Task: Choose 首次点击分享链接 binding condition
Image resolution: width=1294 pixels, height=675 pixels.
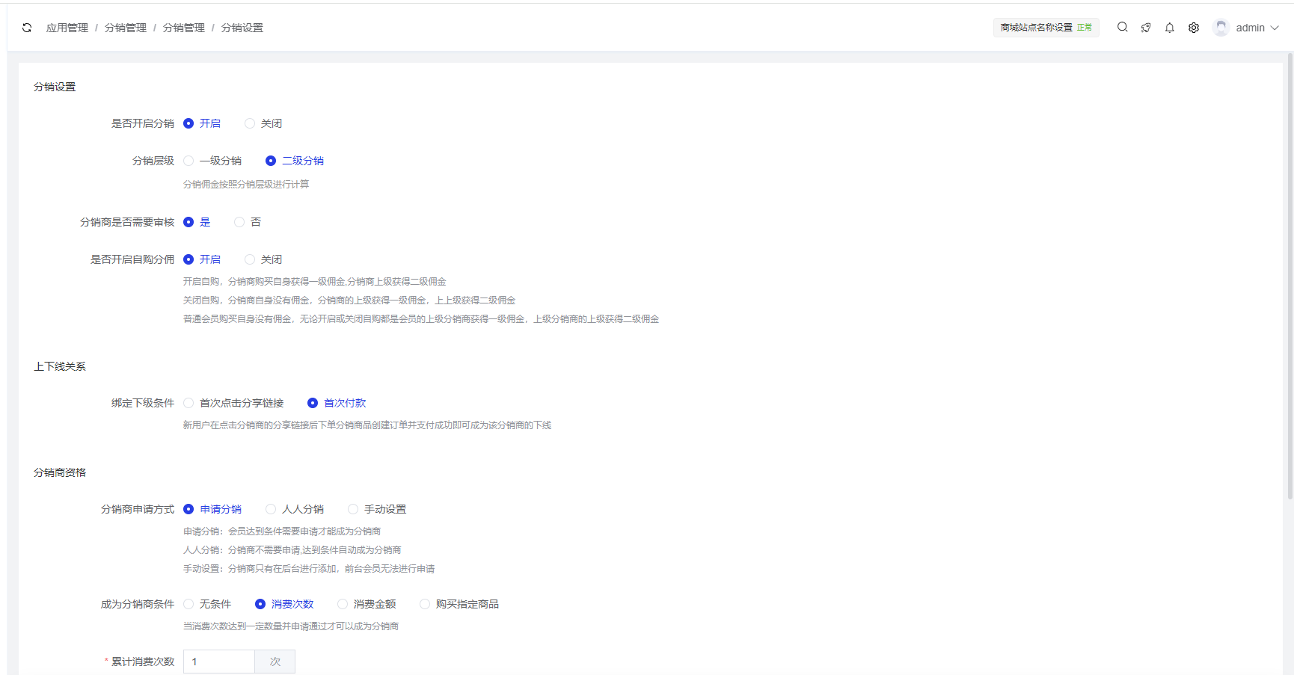Action: click(233, 403)
